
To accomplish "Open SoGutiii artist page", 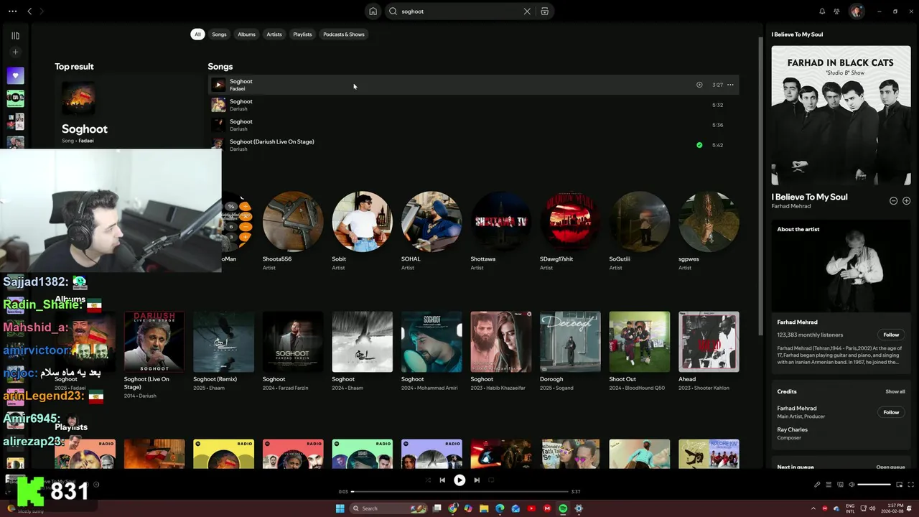I will (x=639, y=231).
